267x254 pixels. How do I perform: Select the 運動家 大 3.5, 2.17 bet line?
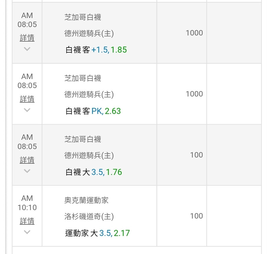click(97, 233)
